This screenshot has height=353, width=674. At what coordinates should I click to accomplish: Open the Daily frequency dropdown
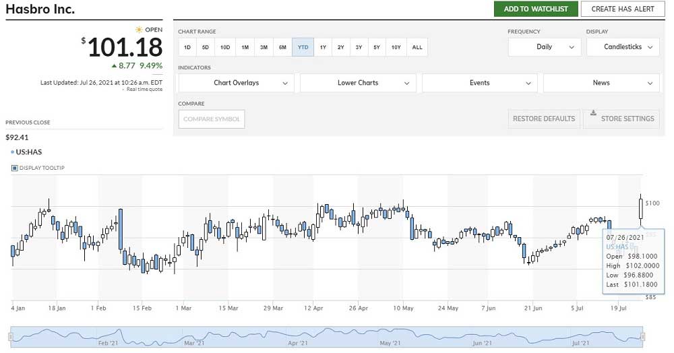545,46
